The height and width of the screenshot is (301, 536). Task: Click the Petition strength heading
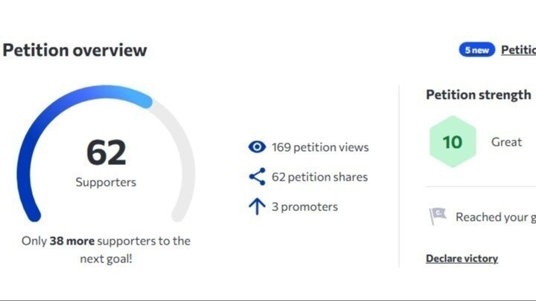[x=479, y=94]
